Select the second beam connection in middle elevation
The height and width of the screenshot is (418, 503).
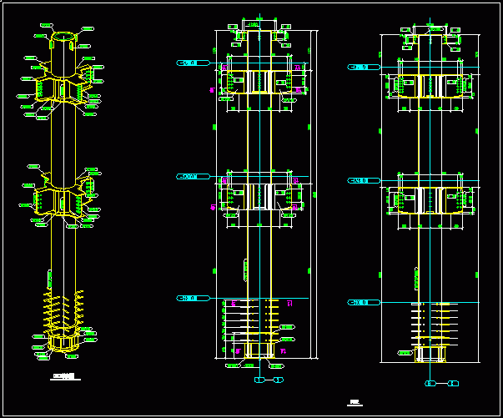pyautogui.click(x=264, y=199)
